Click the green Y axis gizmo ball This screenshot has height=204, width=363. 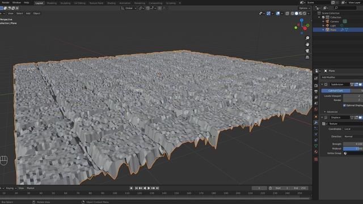pyautogui.click(x=296, y=28)
